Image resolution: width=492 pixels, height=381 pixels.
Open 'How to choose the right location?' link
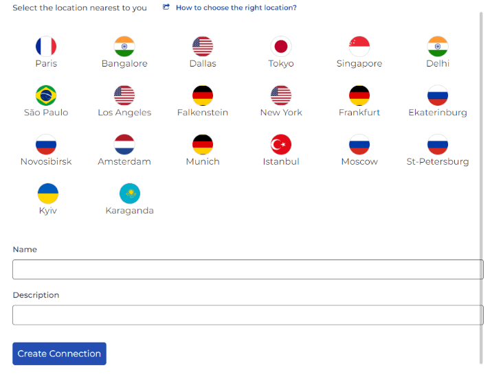(236, 8)
